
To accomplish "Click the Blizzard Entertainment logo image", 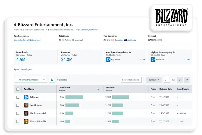I will pos(171,18).
